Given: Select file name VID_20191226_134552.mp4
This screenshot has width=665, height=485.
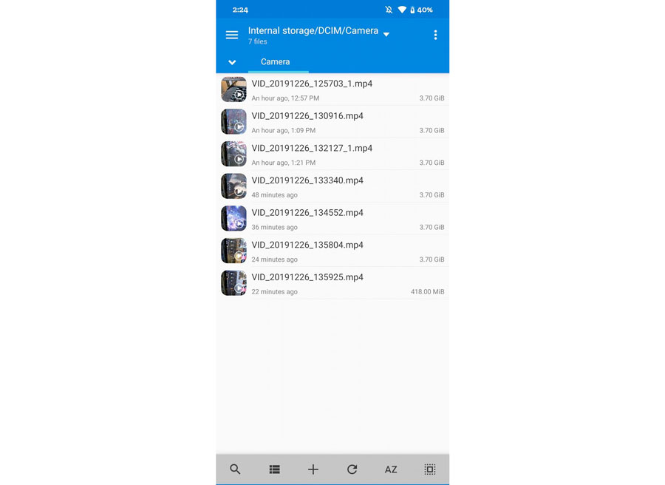Looking at the screenshot, I should tap(307, 213).
